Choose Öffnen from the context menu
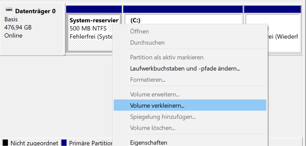306x146 pixels. [x=139, y=31]
